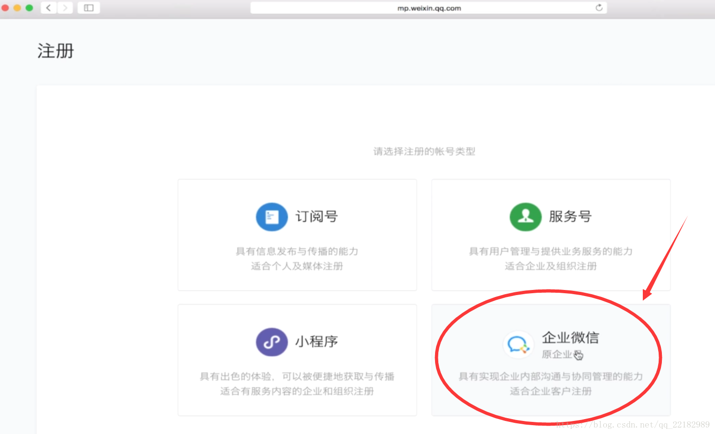The height and width of the screenshot is (434, 715).
Task: Click the 具有出色的体验 mini program description
Action: tap(297, 376)
